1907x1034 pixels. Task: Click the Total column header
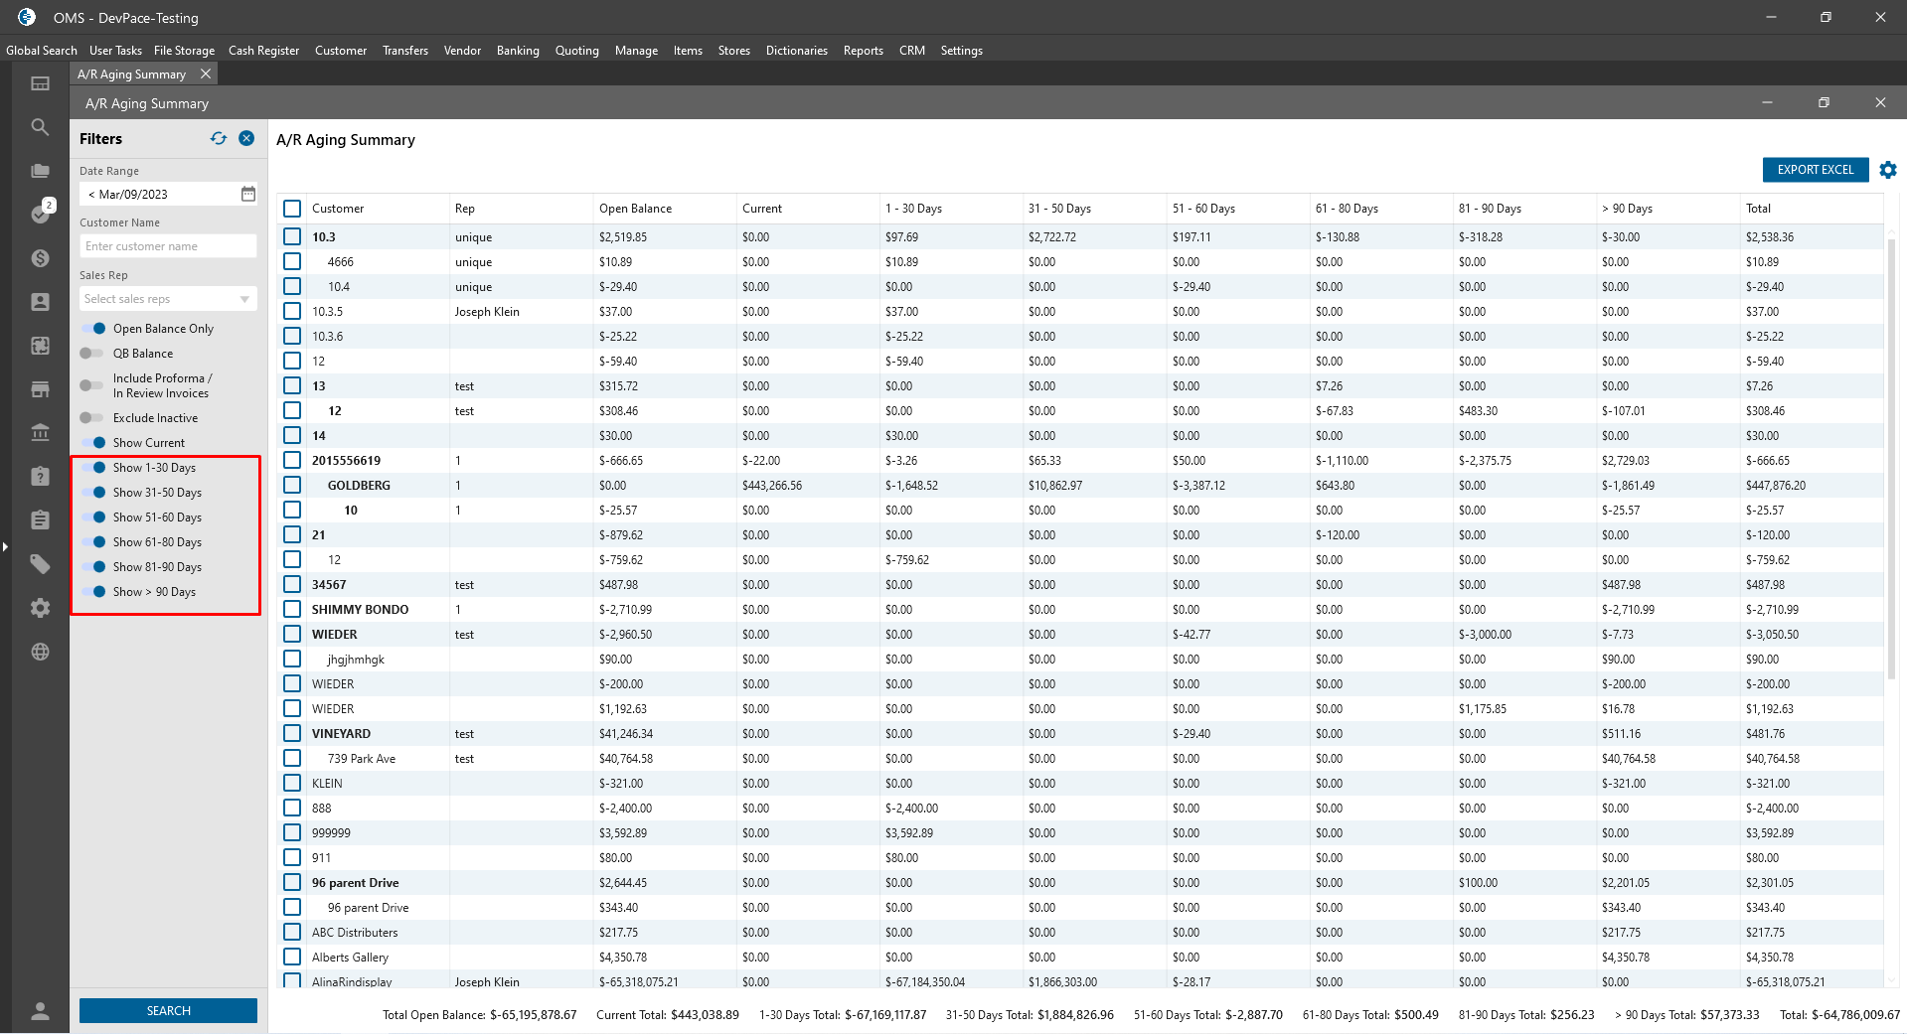click(x=1811, y=209)
